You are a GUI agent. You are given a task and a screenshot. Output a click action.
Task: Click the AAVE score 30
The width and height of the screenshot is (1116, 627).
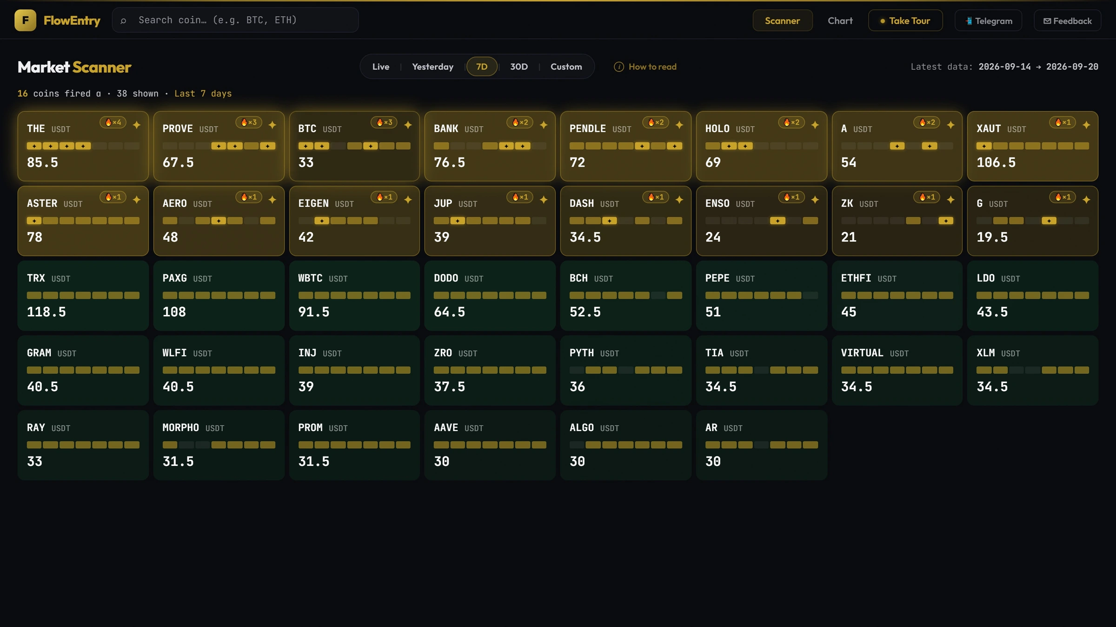442,462
